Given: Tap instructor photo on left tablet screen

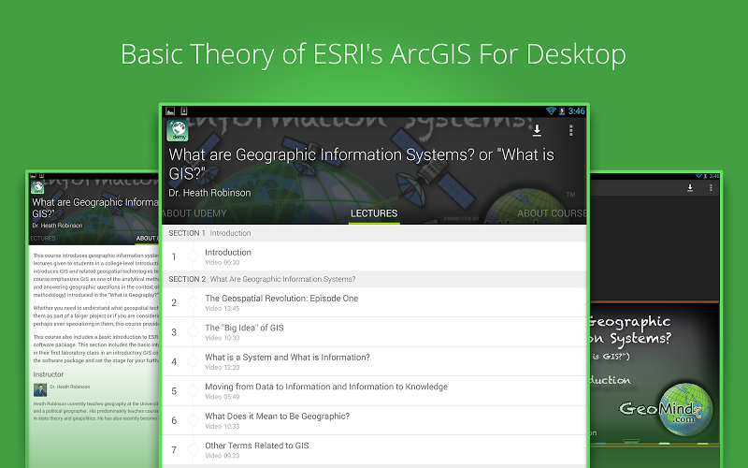Looking at the screenshot, I should [x=40, y=389].
